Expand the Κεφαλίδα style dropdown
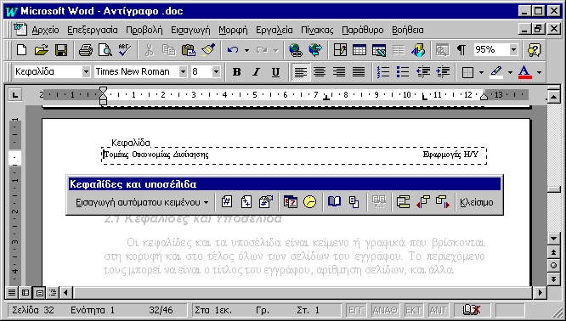 pos(86,72)
